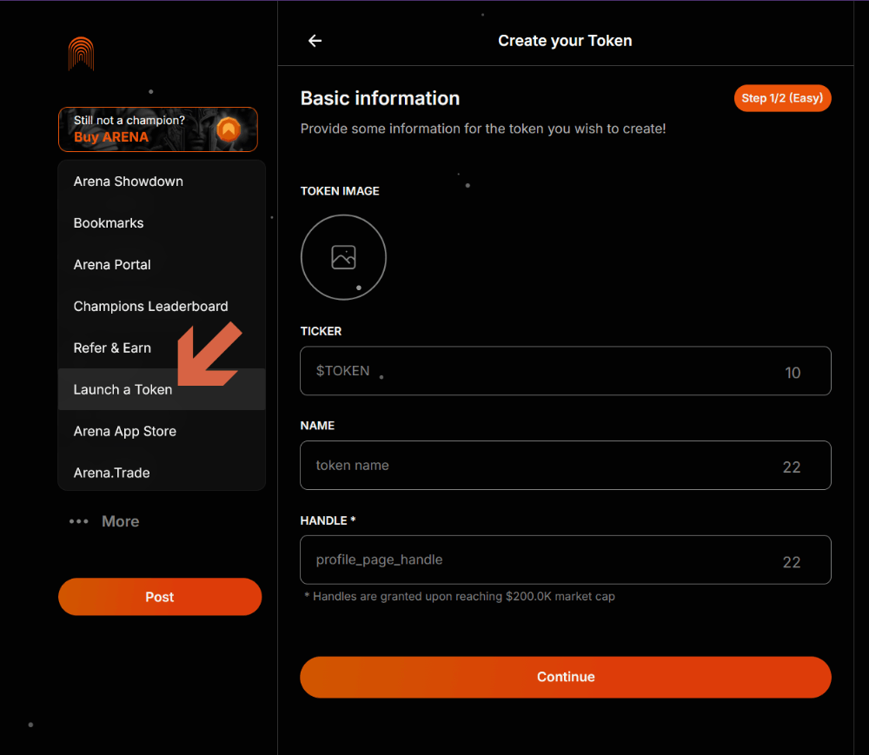Go back using the left arrow

point(315,41)
